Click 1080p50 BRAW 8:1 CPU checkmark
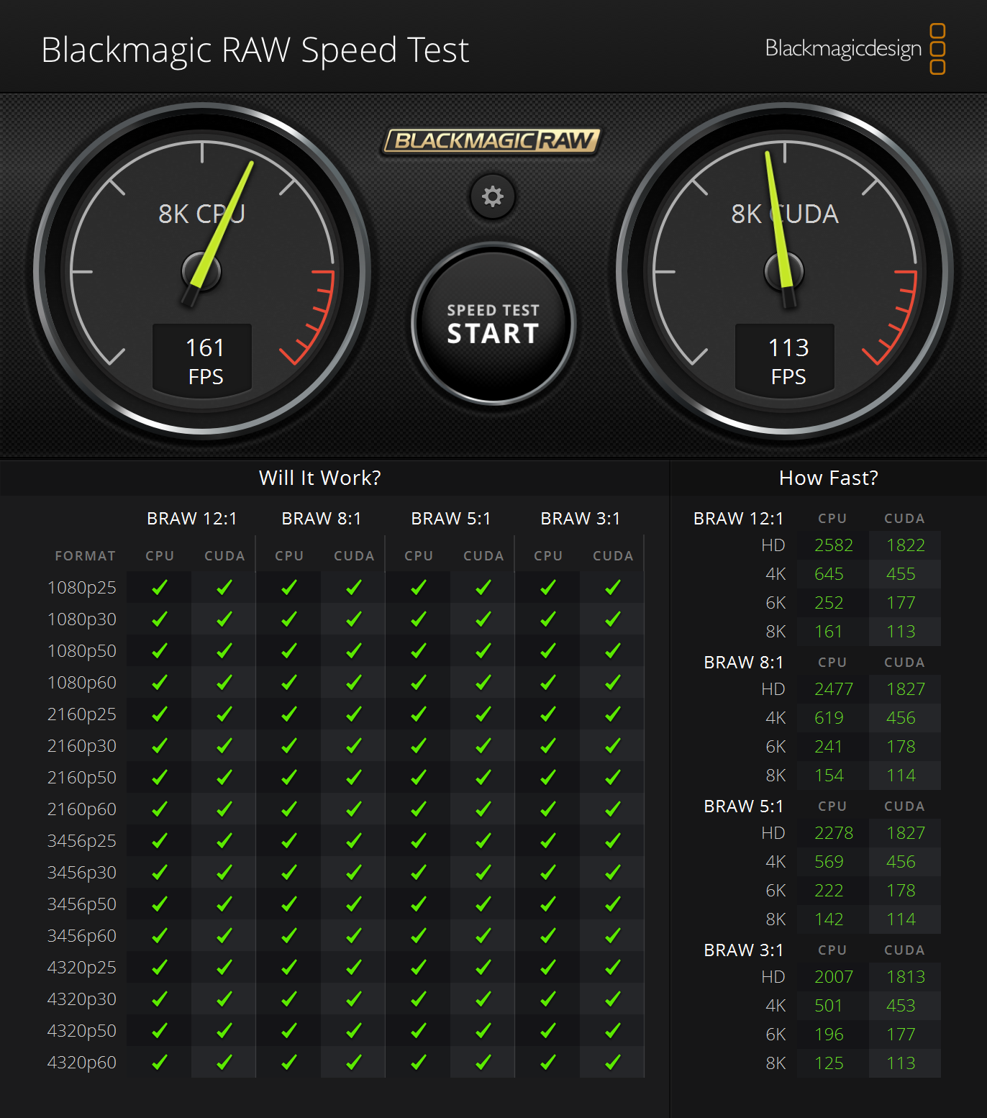This screenshot has width=987, height=1118. (289, 651)
